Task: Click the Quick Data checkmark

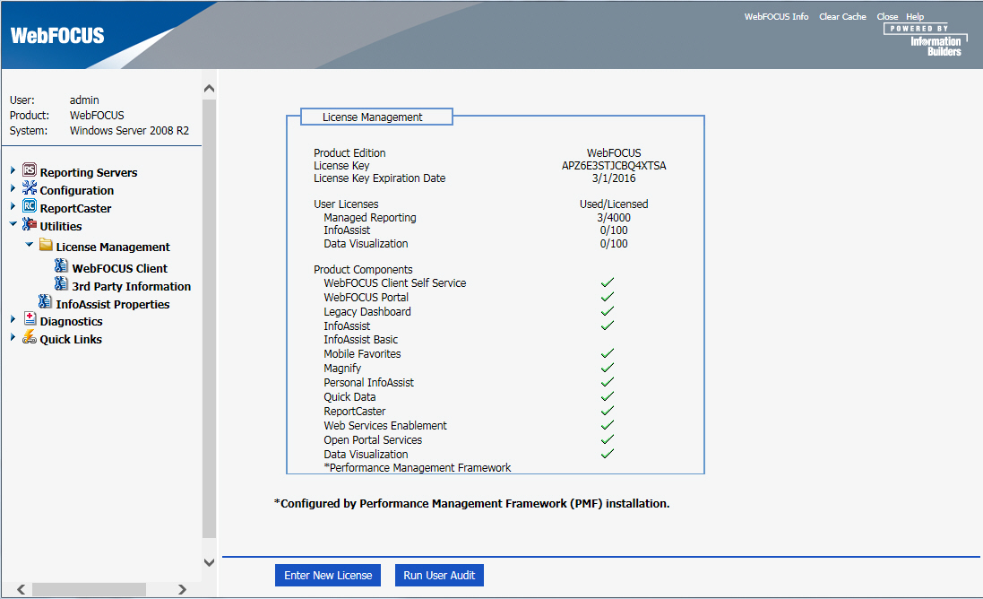Action: point(608,396)
